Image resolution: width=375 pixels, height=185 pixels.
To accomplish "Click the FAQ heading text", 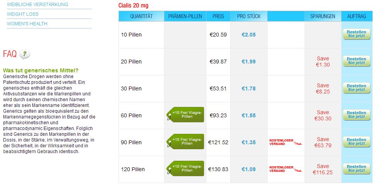I will 10,54.
